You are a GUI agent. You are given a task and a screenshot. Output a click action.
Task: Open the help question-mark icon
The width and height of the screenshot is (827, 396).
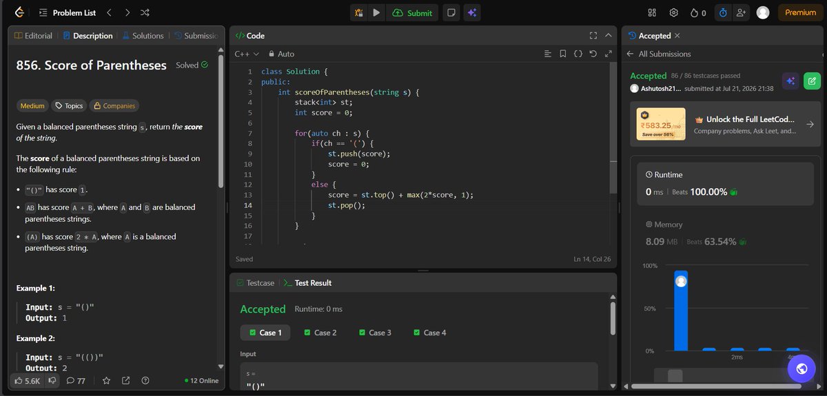point(145,380)
